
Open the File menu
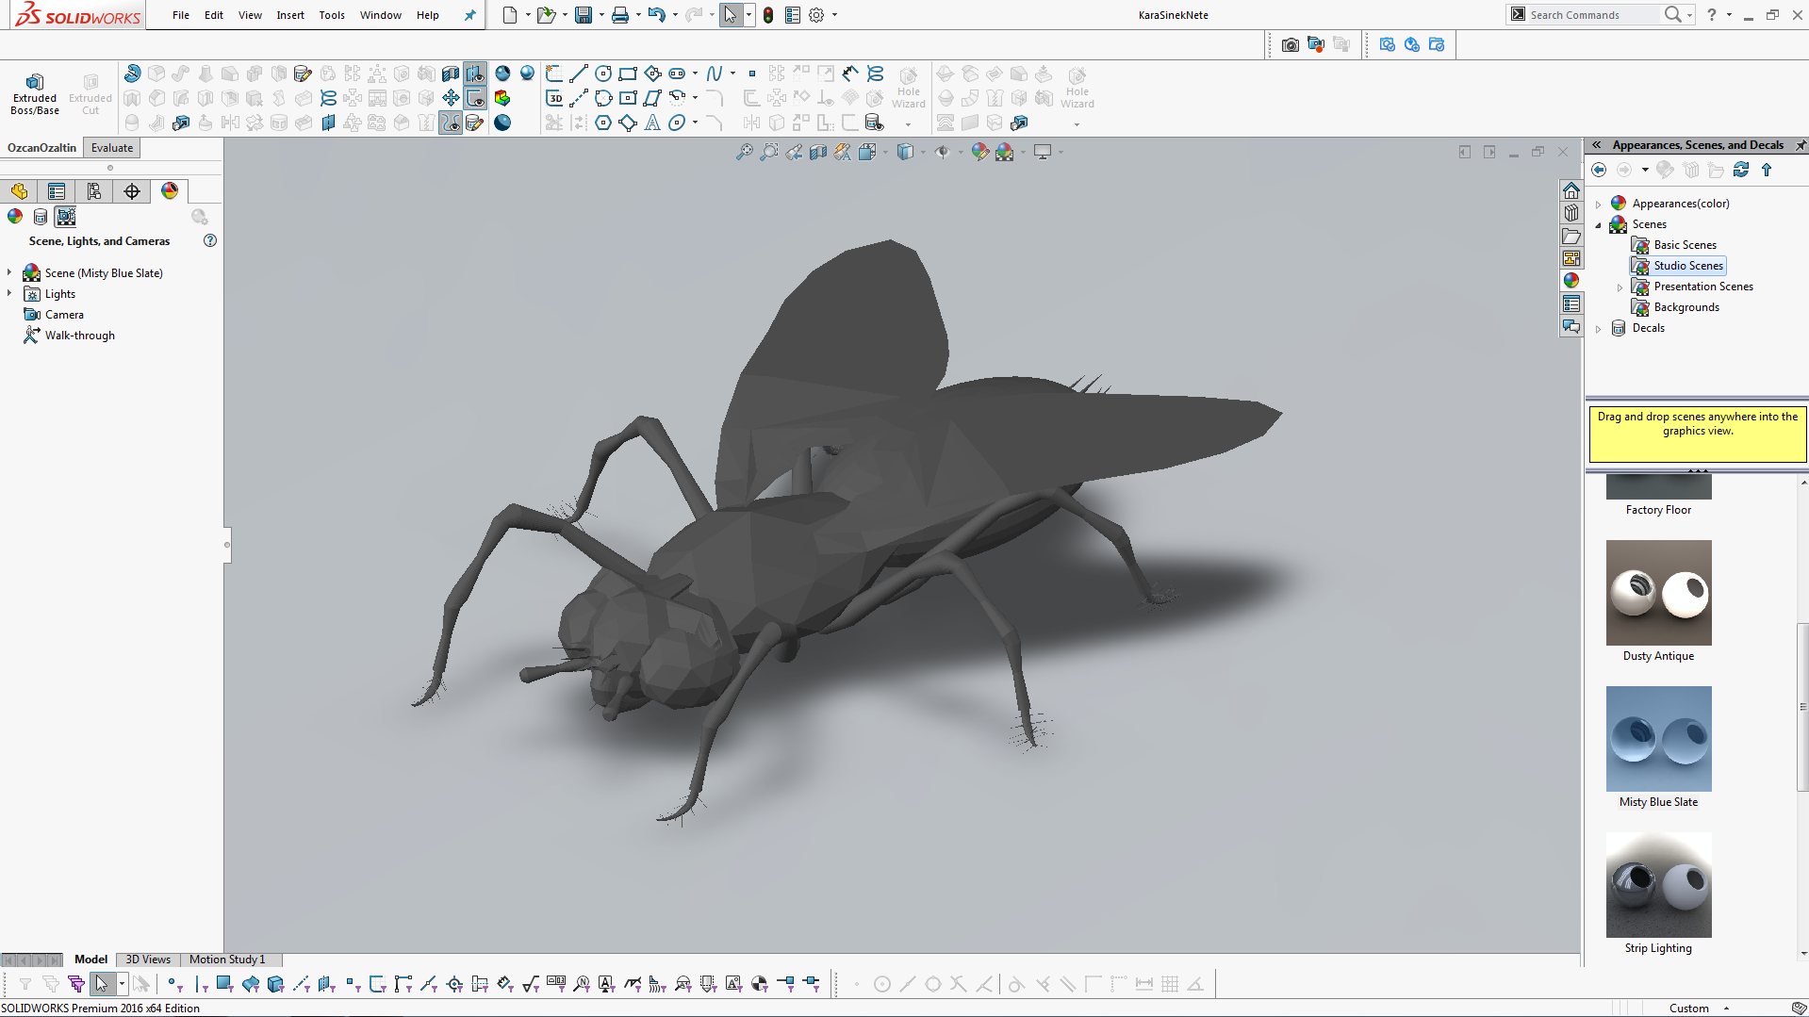[181, 15]
